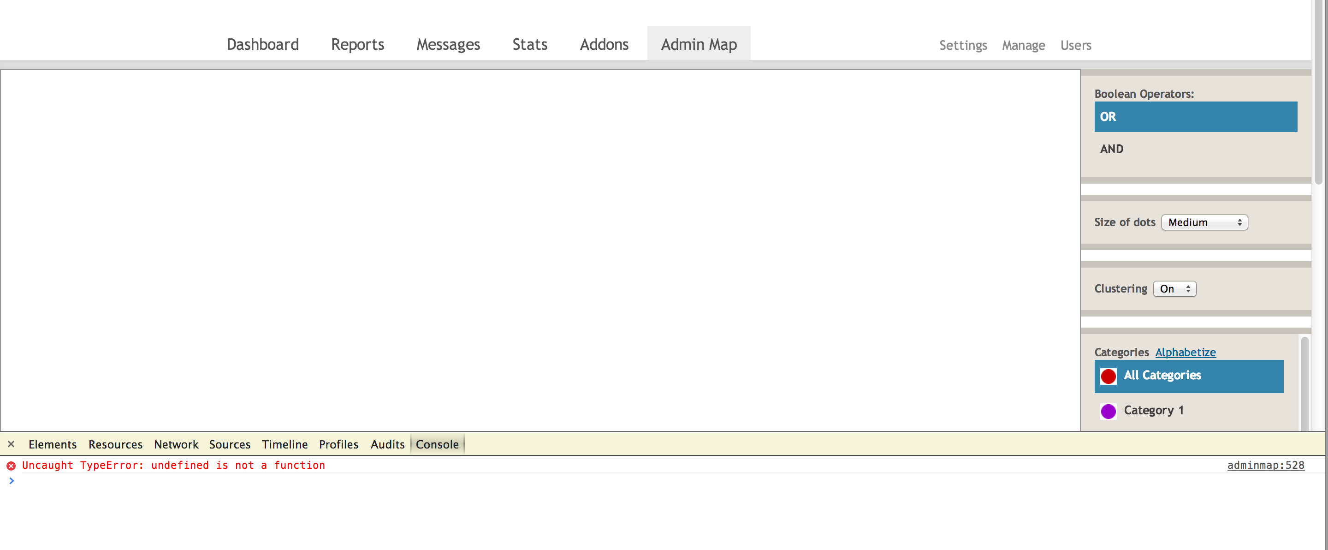Open the Dashboard tab
The height and width of the screenshot is (550, 1328).
(x=262, y=44)
